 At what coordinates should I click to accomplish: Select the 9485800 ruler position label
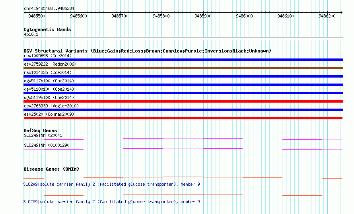[161, 16]
